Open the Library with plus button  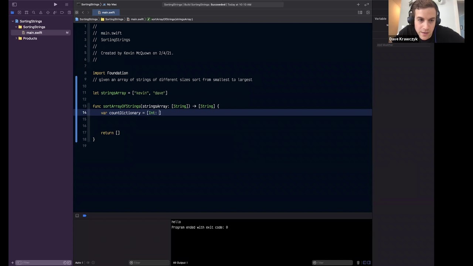358,4
